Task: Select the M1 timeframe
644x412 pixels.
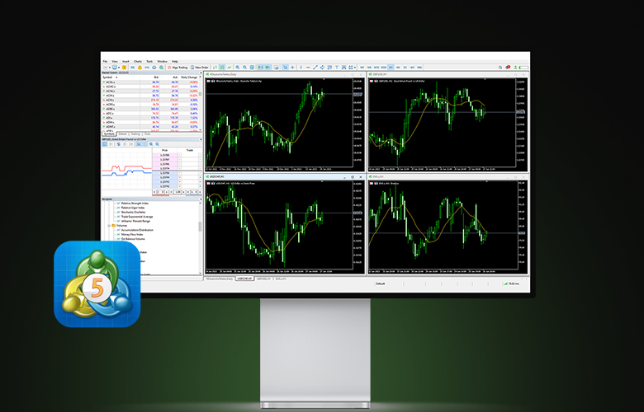Action: pos(362,68)
